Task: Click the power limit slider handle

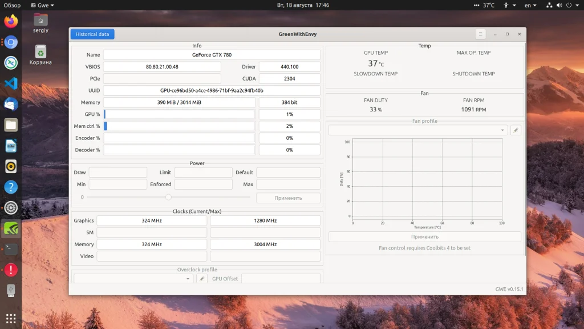Action: click(x=168, y=197)
